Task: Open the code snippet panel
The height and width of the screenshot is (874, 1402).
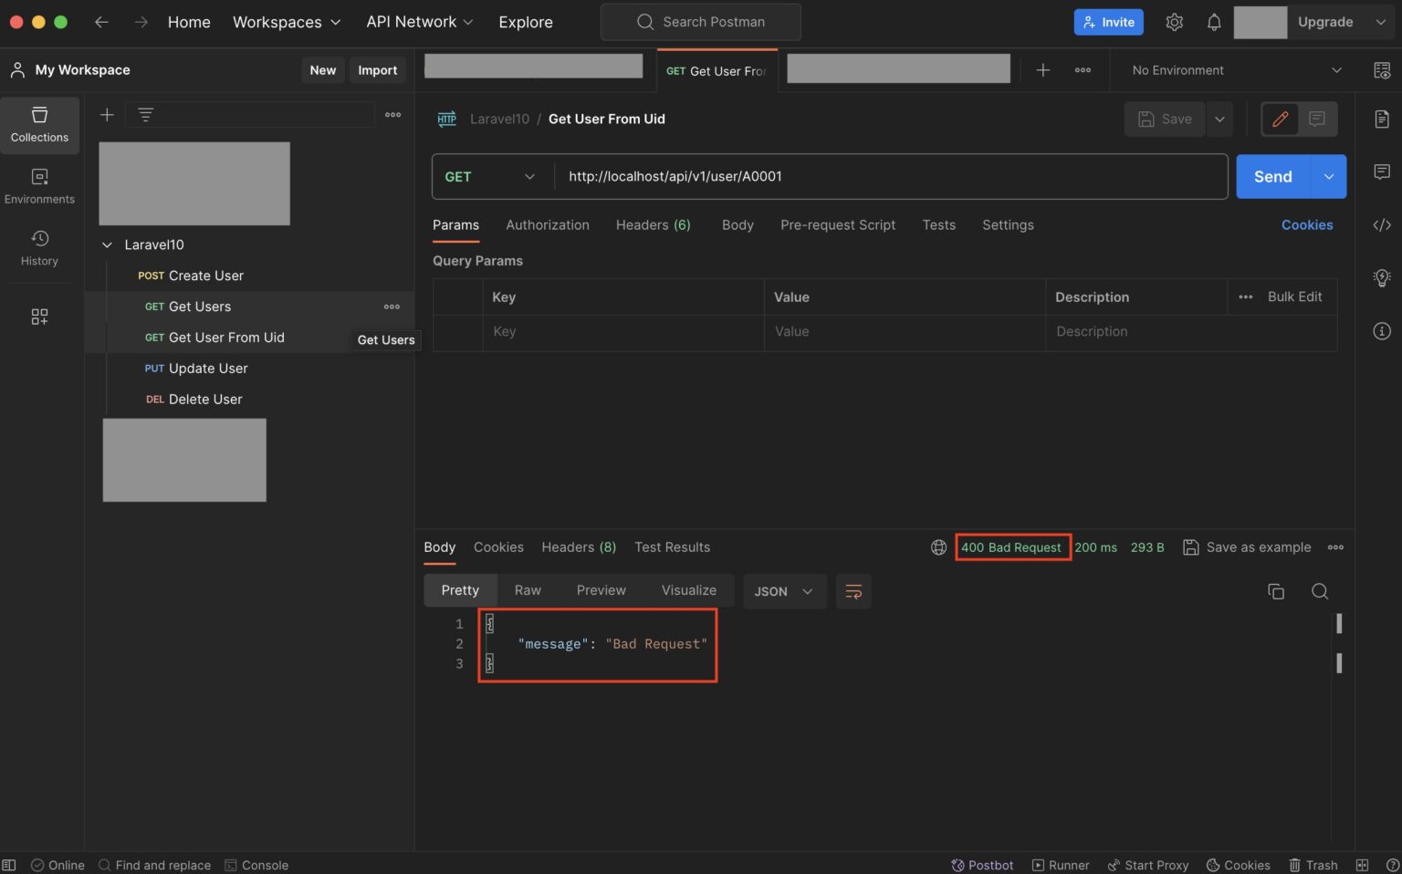Action: point(1382,224)
